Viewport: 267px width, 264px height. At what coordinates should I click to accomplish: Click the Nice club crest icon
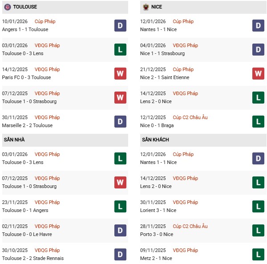[x=145, y=7]
